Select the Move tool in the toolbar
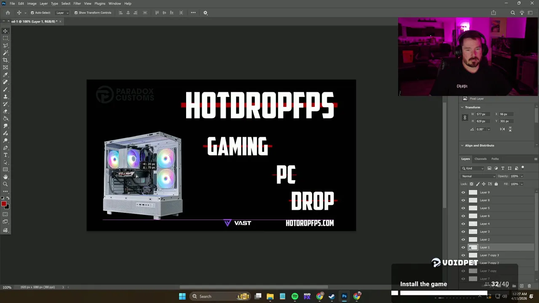Screen dimensions: 539x303 point(5,31)
